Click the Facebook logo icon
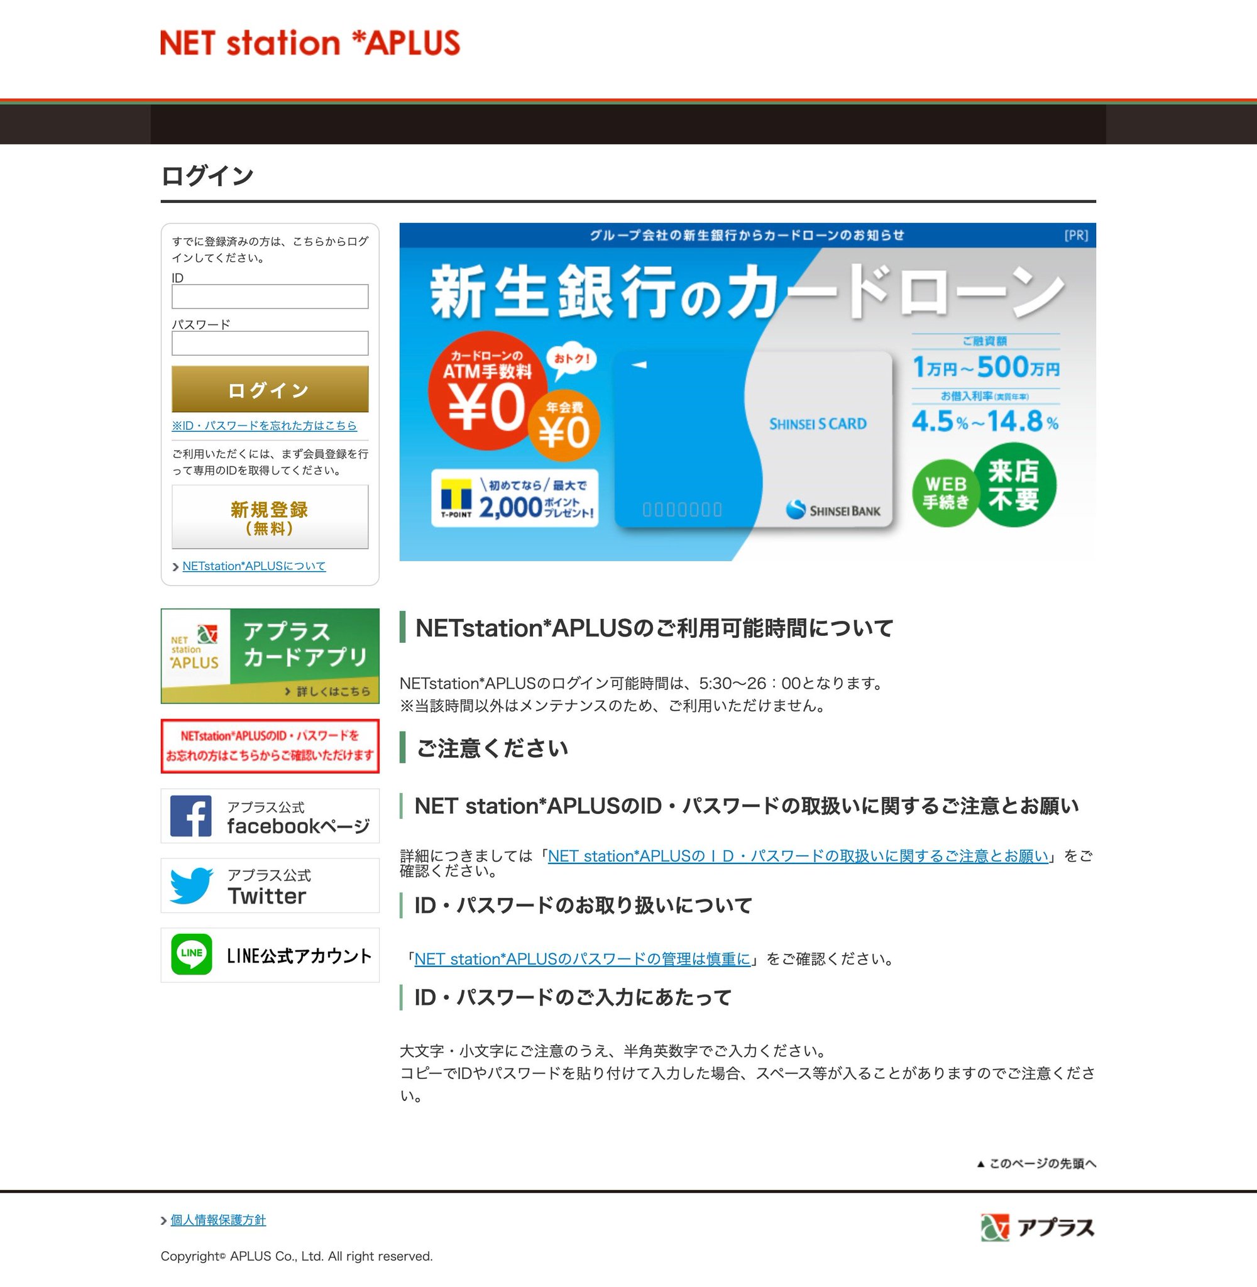1257x1287 pixels. 191,816
